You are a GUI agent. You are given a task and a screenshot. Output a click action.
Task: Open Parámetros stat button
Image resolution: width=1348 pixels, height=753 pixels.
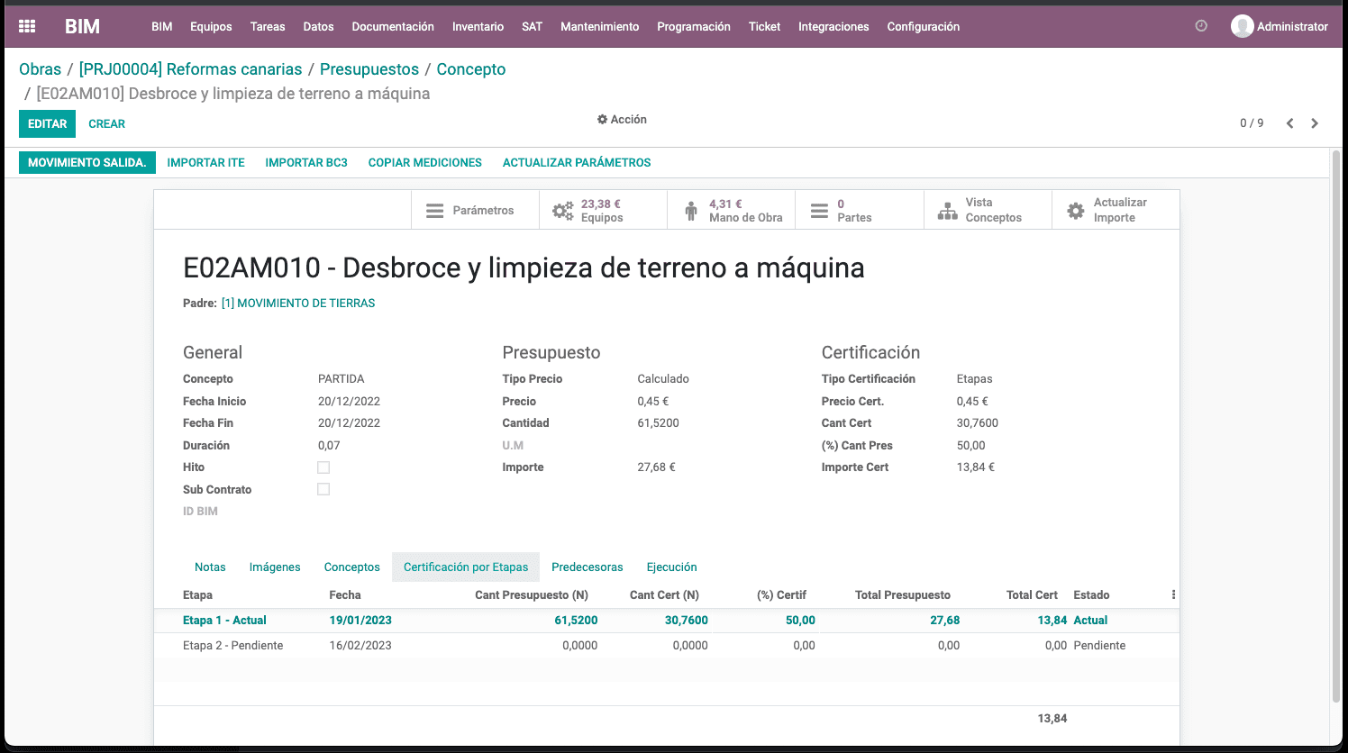(x=475, y=210)
